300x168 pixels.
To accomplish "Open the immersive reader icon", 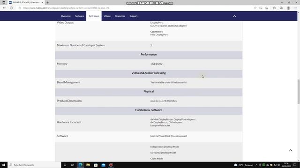I will tap(261, 8).
